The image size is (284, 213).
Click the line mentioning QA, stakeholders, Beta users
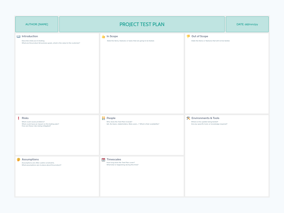click(x=133, y=124)
